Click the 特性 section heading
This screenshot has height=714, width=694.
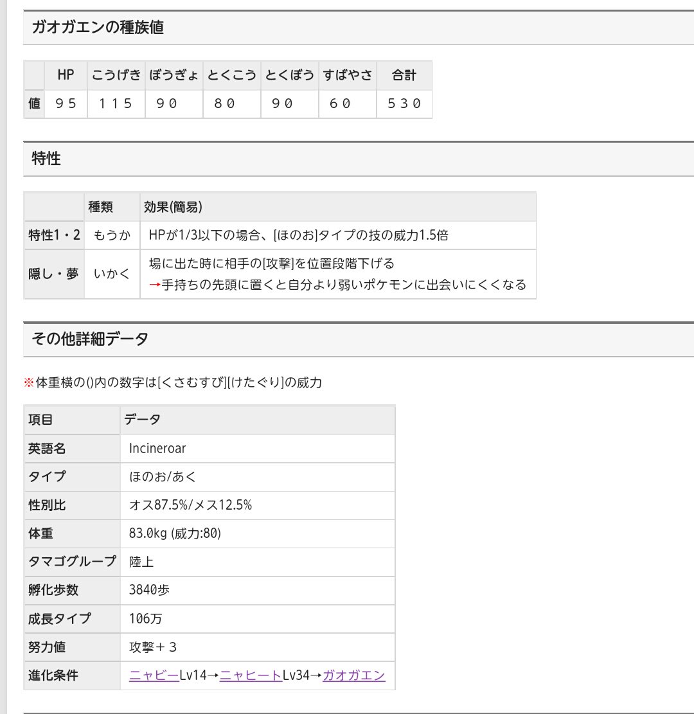coord(46,159)
